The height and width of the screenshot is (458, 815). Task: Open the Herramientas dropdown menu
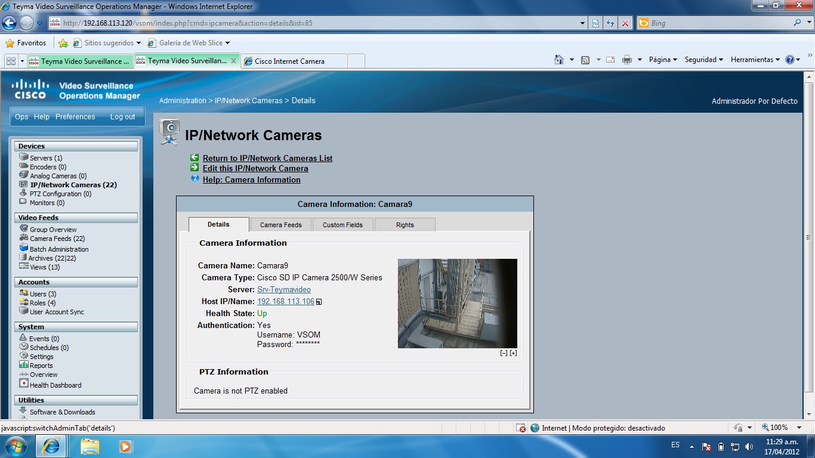[x=755, y=60]
